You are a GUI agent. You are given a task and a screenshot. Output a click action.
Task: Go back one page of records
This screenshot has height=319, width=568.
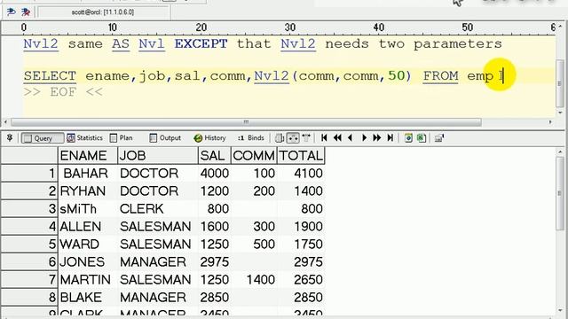pos(337,138)
